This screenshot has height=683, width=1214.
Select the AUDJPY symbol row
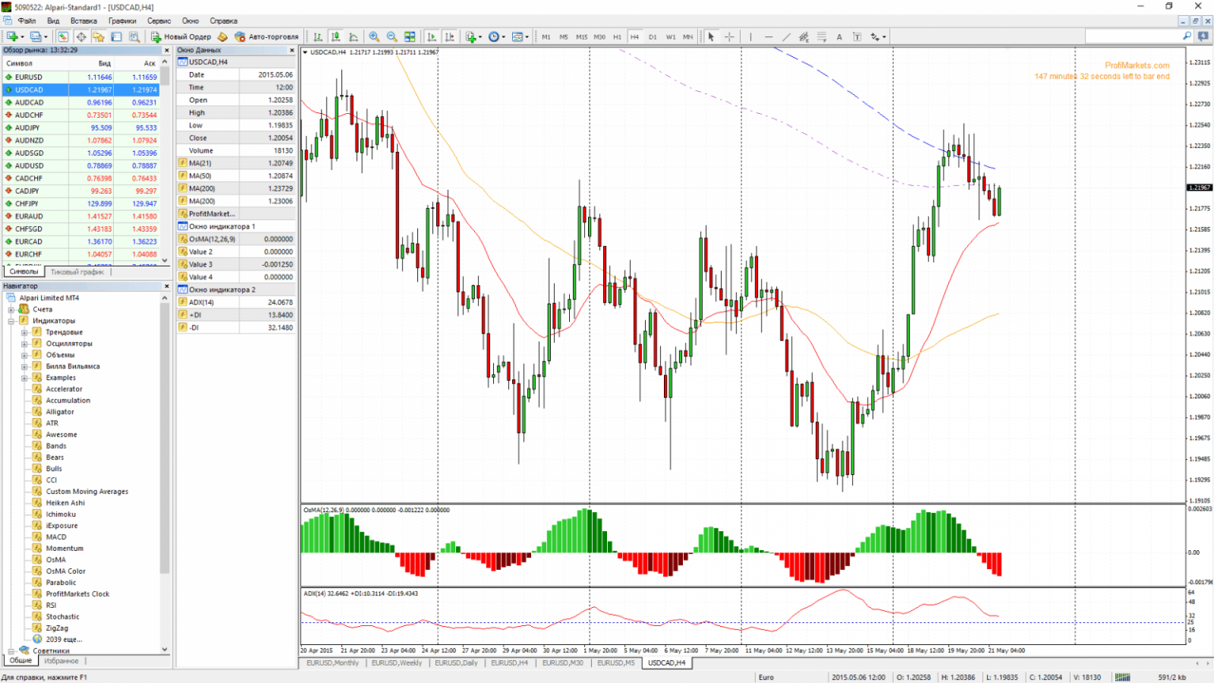[x=81, y=128]
